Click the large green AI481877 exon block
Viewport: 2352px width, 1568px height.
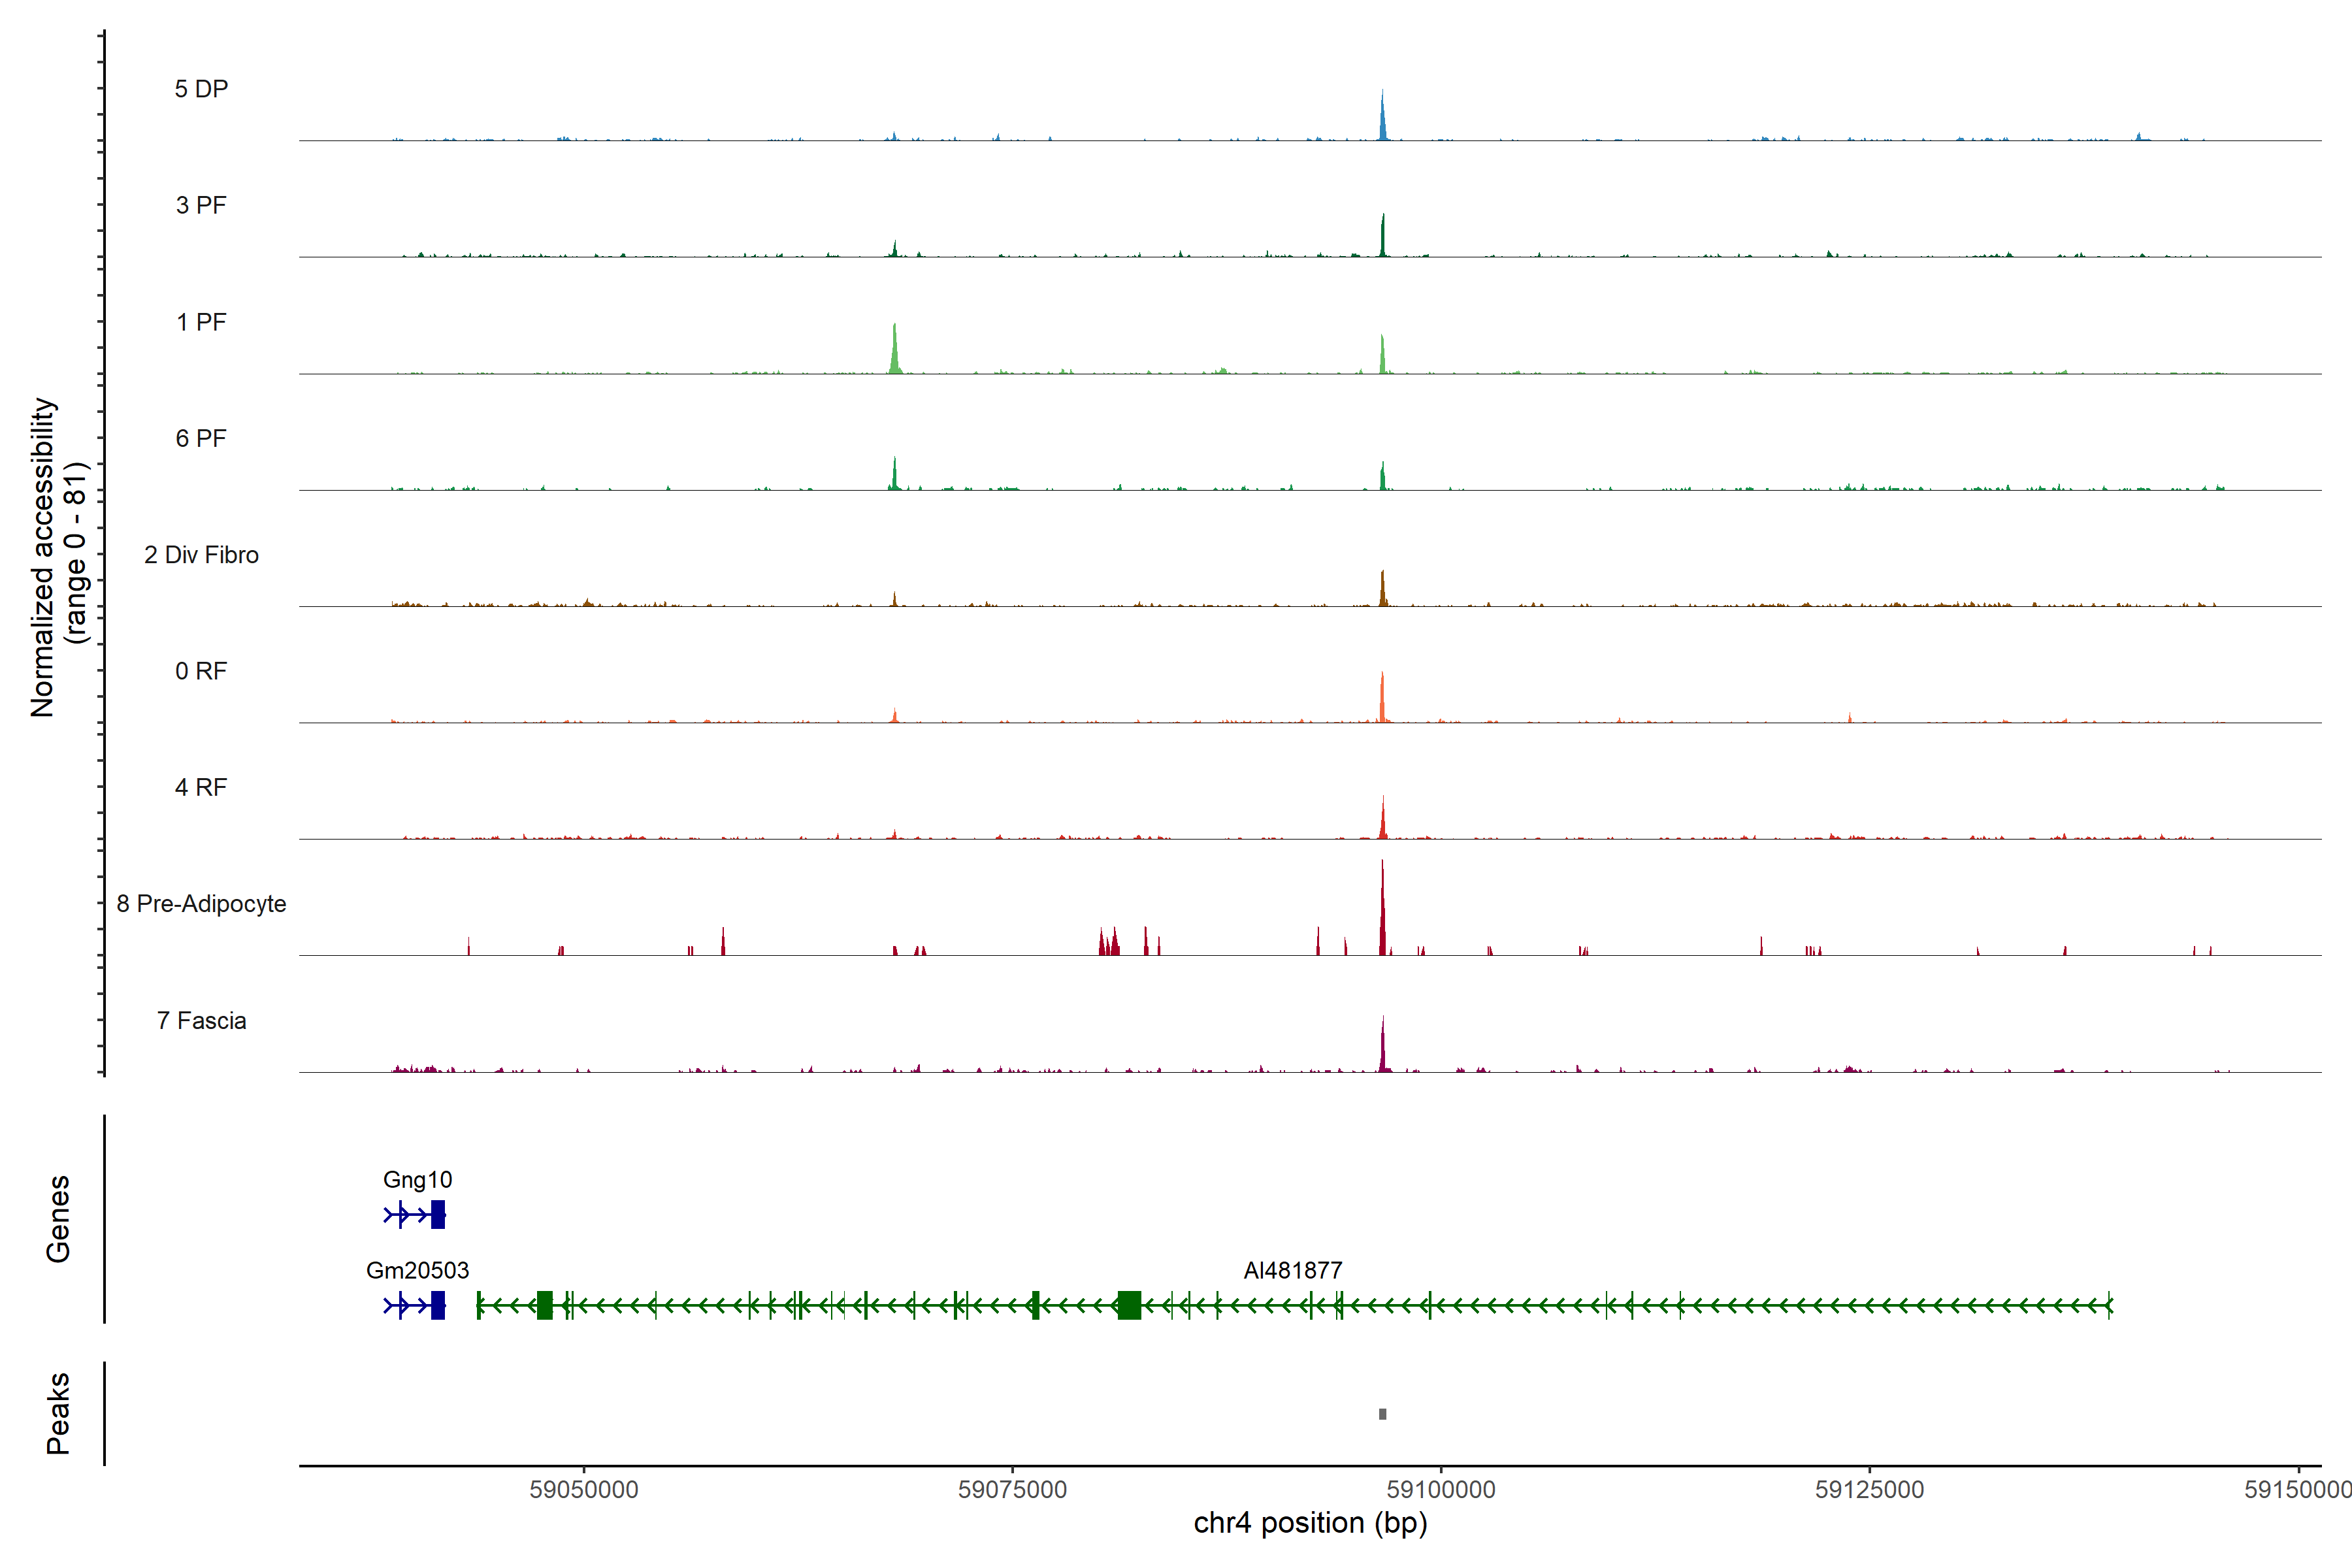pyautogui.click(x=1129, y=1305)
